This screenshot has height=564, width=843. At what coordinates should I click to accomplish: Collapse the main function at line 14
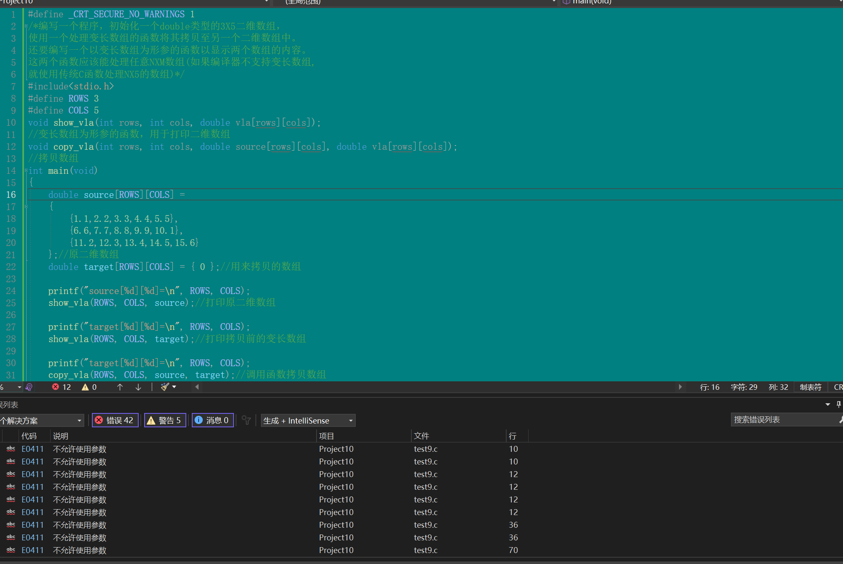coord(26,171)
